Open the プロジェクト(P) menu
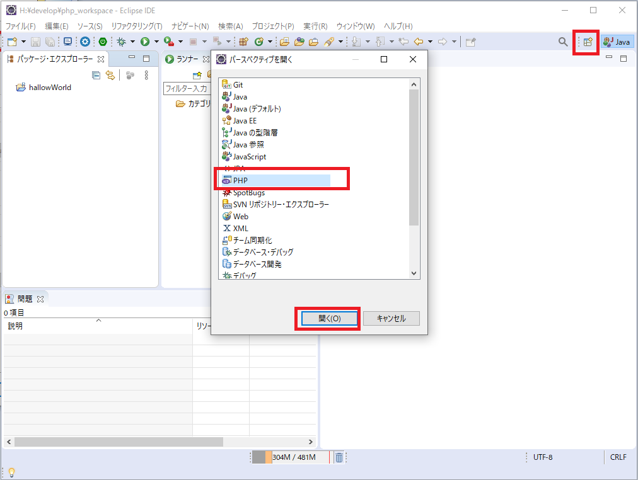Image resolution: width=638 pixels, height=480 pixels. [x=272, y=26]
